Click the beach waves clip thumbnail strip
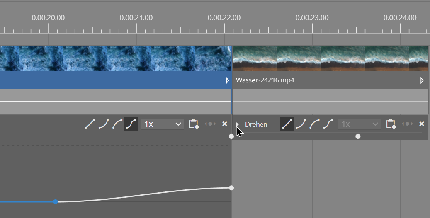The width and height of the screenshot is (430, 218). [330, 59]
